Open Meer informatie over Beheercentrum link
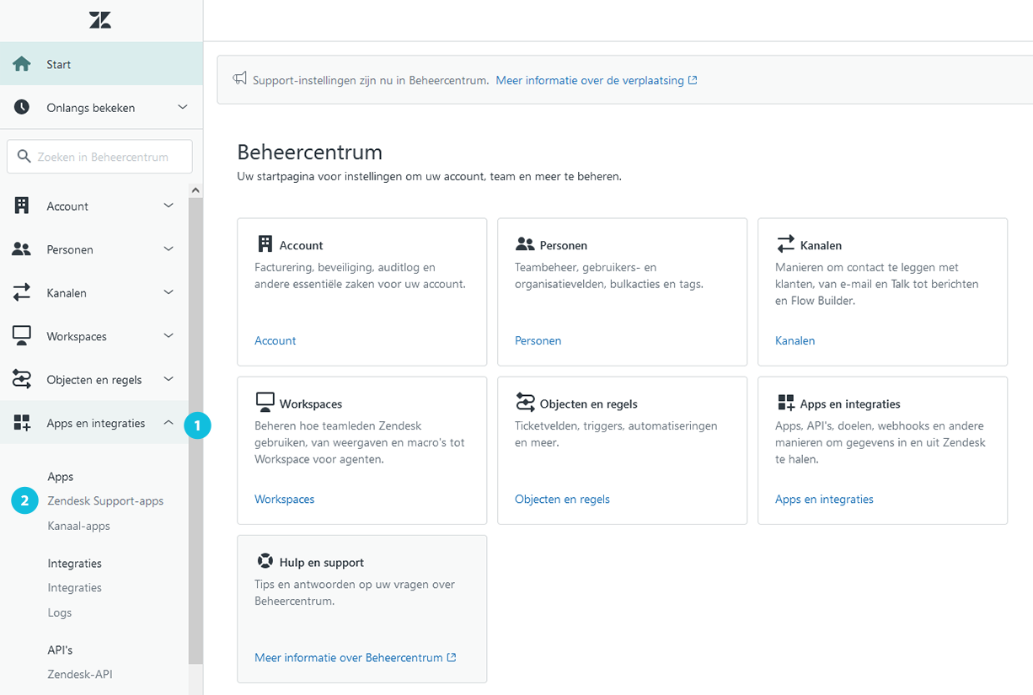This screenshot has width=1033, height=695. (349, 657)
